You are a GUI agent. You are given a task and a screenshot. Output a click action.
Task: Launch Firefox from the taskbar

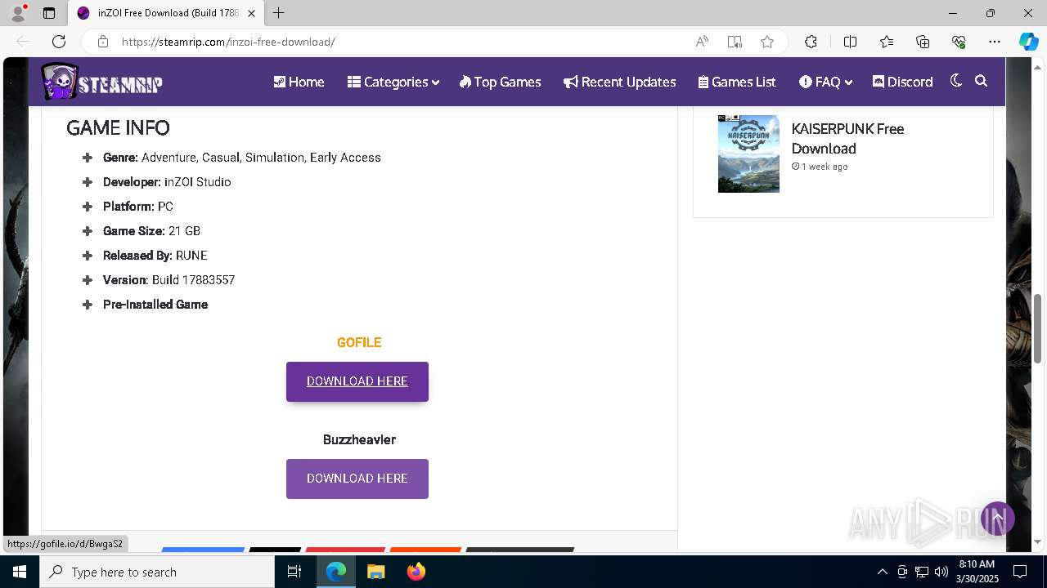point(416,572)
